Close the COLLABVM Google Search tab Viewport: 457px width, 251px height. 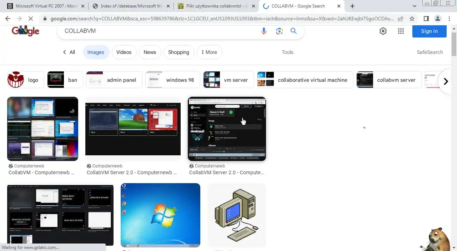click(x=338, y=6)
